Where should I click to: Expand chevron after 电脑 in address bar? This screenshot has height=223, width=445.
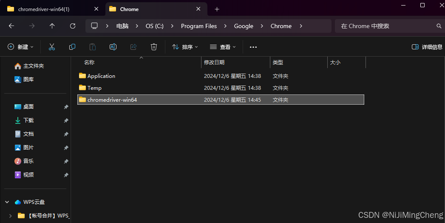137,26
